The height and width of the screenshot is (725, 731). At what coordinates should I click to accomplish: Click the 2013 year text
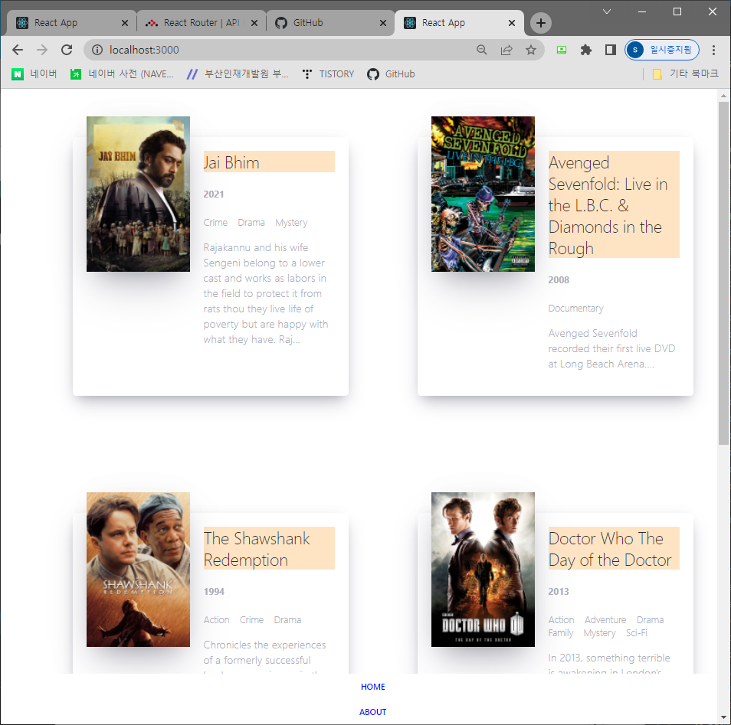559,592
